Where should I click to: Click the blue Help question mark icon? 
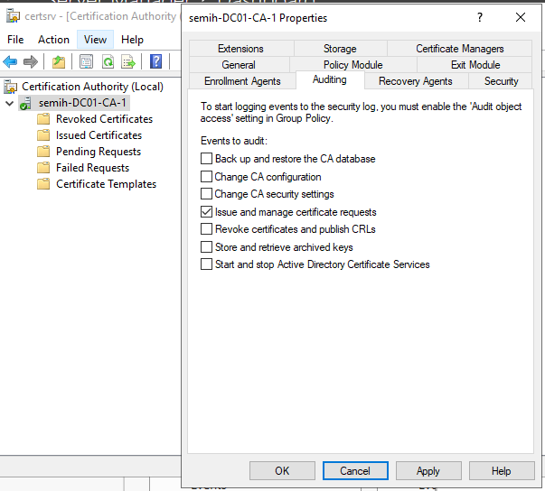[x=155, y=61]
